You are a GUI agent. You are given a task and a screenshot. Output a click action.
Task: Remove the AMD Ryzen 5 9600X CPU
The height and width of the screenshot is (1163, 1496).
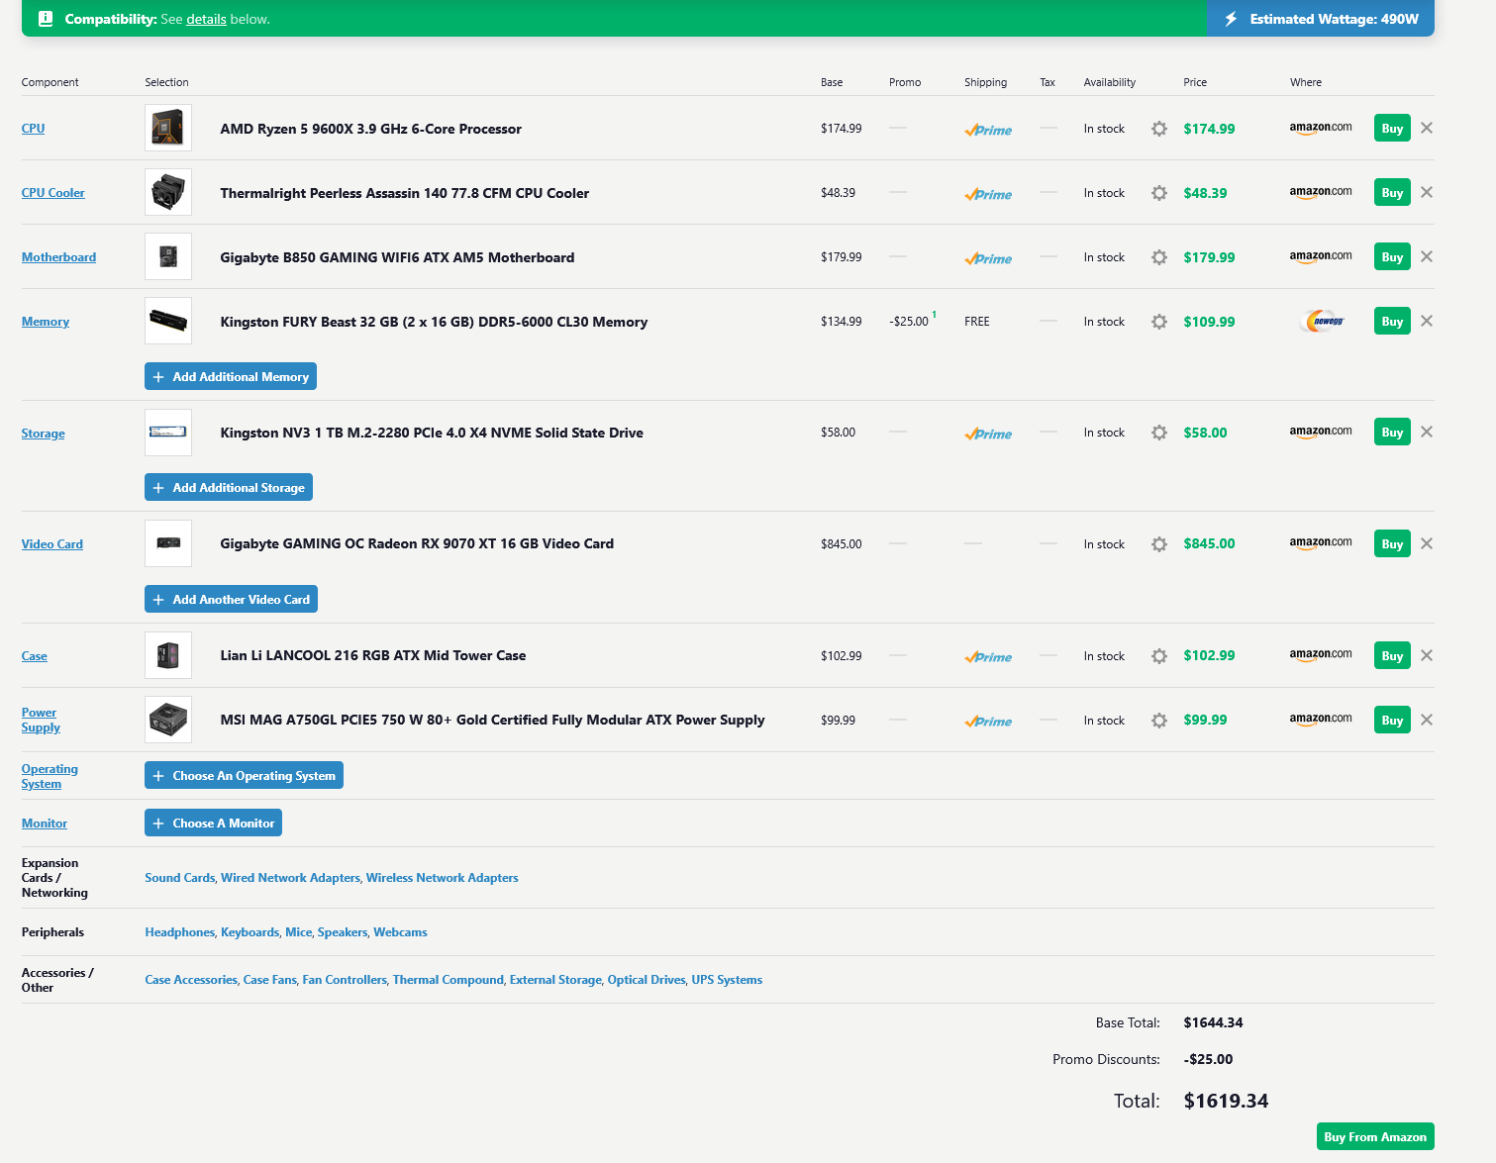[x=1427, y=128]
